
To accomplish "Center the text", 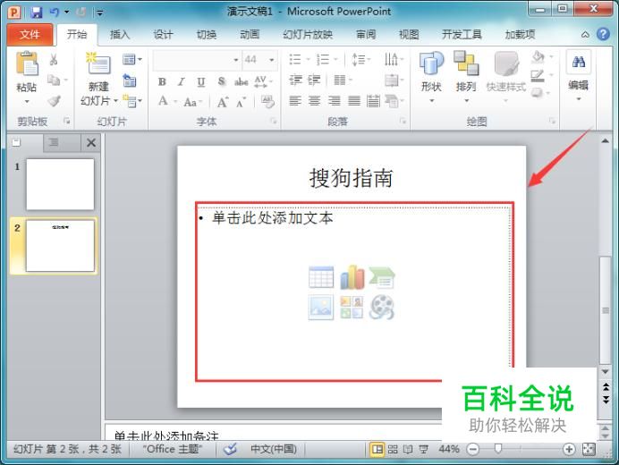I will click(314, 101).
